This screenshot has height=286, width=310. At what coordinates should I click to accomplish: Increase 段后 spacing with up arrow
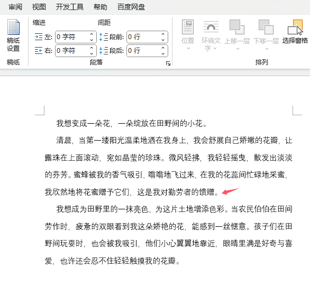coord(163,48)
